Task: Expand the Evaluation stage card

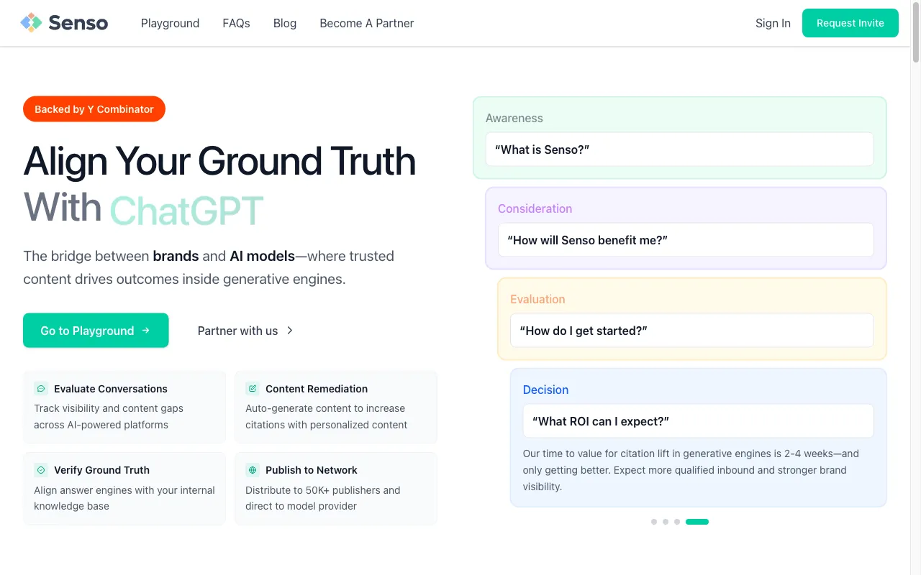Action: pyautogui.click(x=692, y=319)
